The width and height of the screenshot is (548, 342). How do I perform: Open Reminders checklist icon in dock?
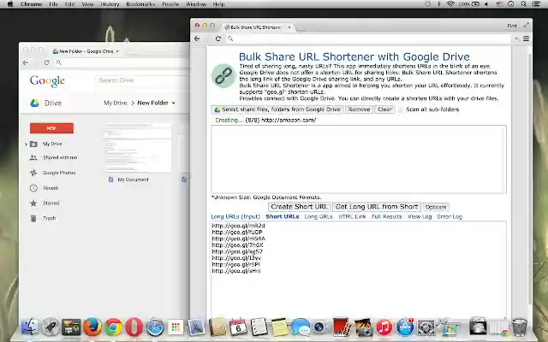tap(259, 327)
